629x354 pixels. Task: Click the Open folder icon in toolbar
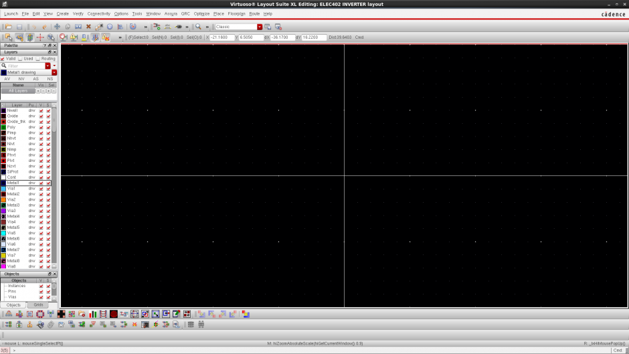(x=9, y=27)
